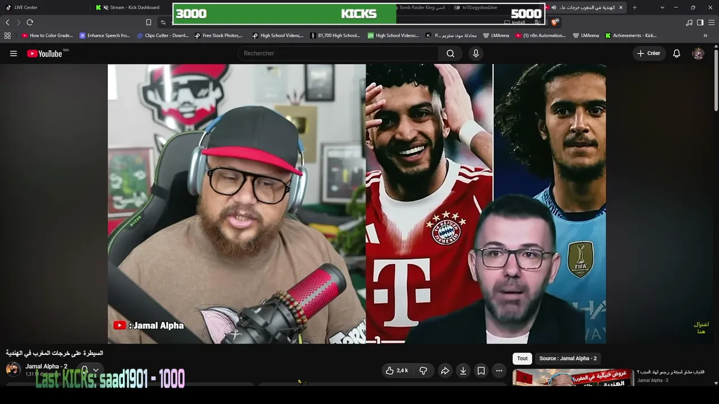719x404 pixels.
Task: Open a new browser tab
Action: 635,7
